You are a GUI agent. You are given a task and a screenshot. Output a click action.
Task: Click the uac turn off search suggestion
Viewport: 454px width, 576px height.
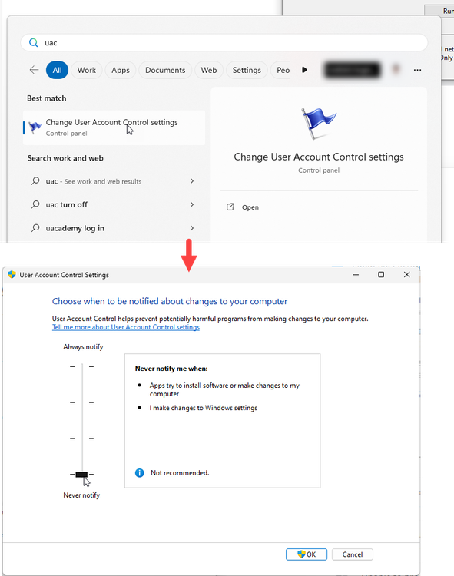click(x=113, y=204)
